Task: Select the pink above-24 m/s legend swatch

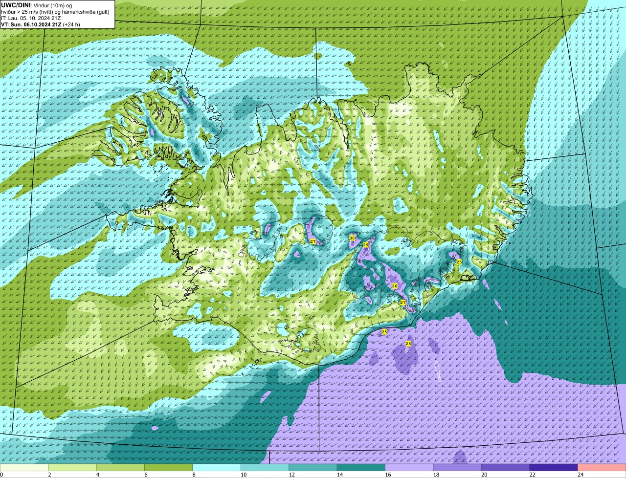Action: tap(602, 468)
